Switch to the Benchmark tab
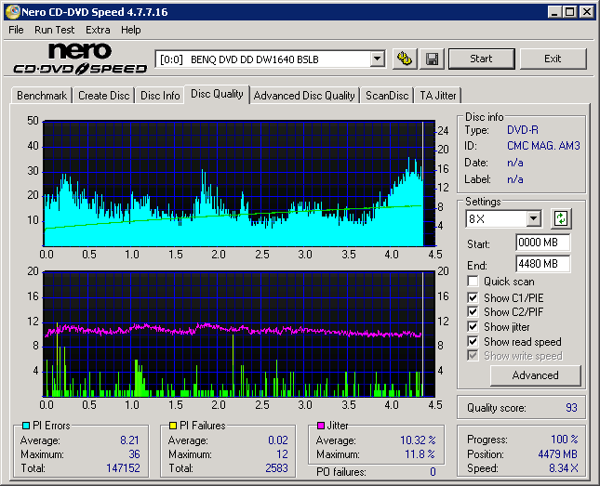The height and width of the screenshot is (486, 600). click(42, 95)
